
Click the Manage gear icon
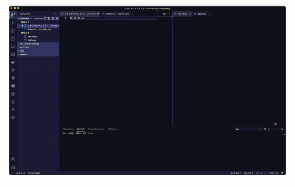click(13, 167)
